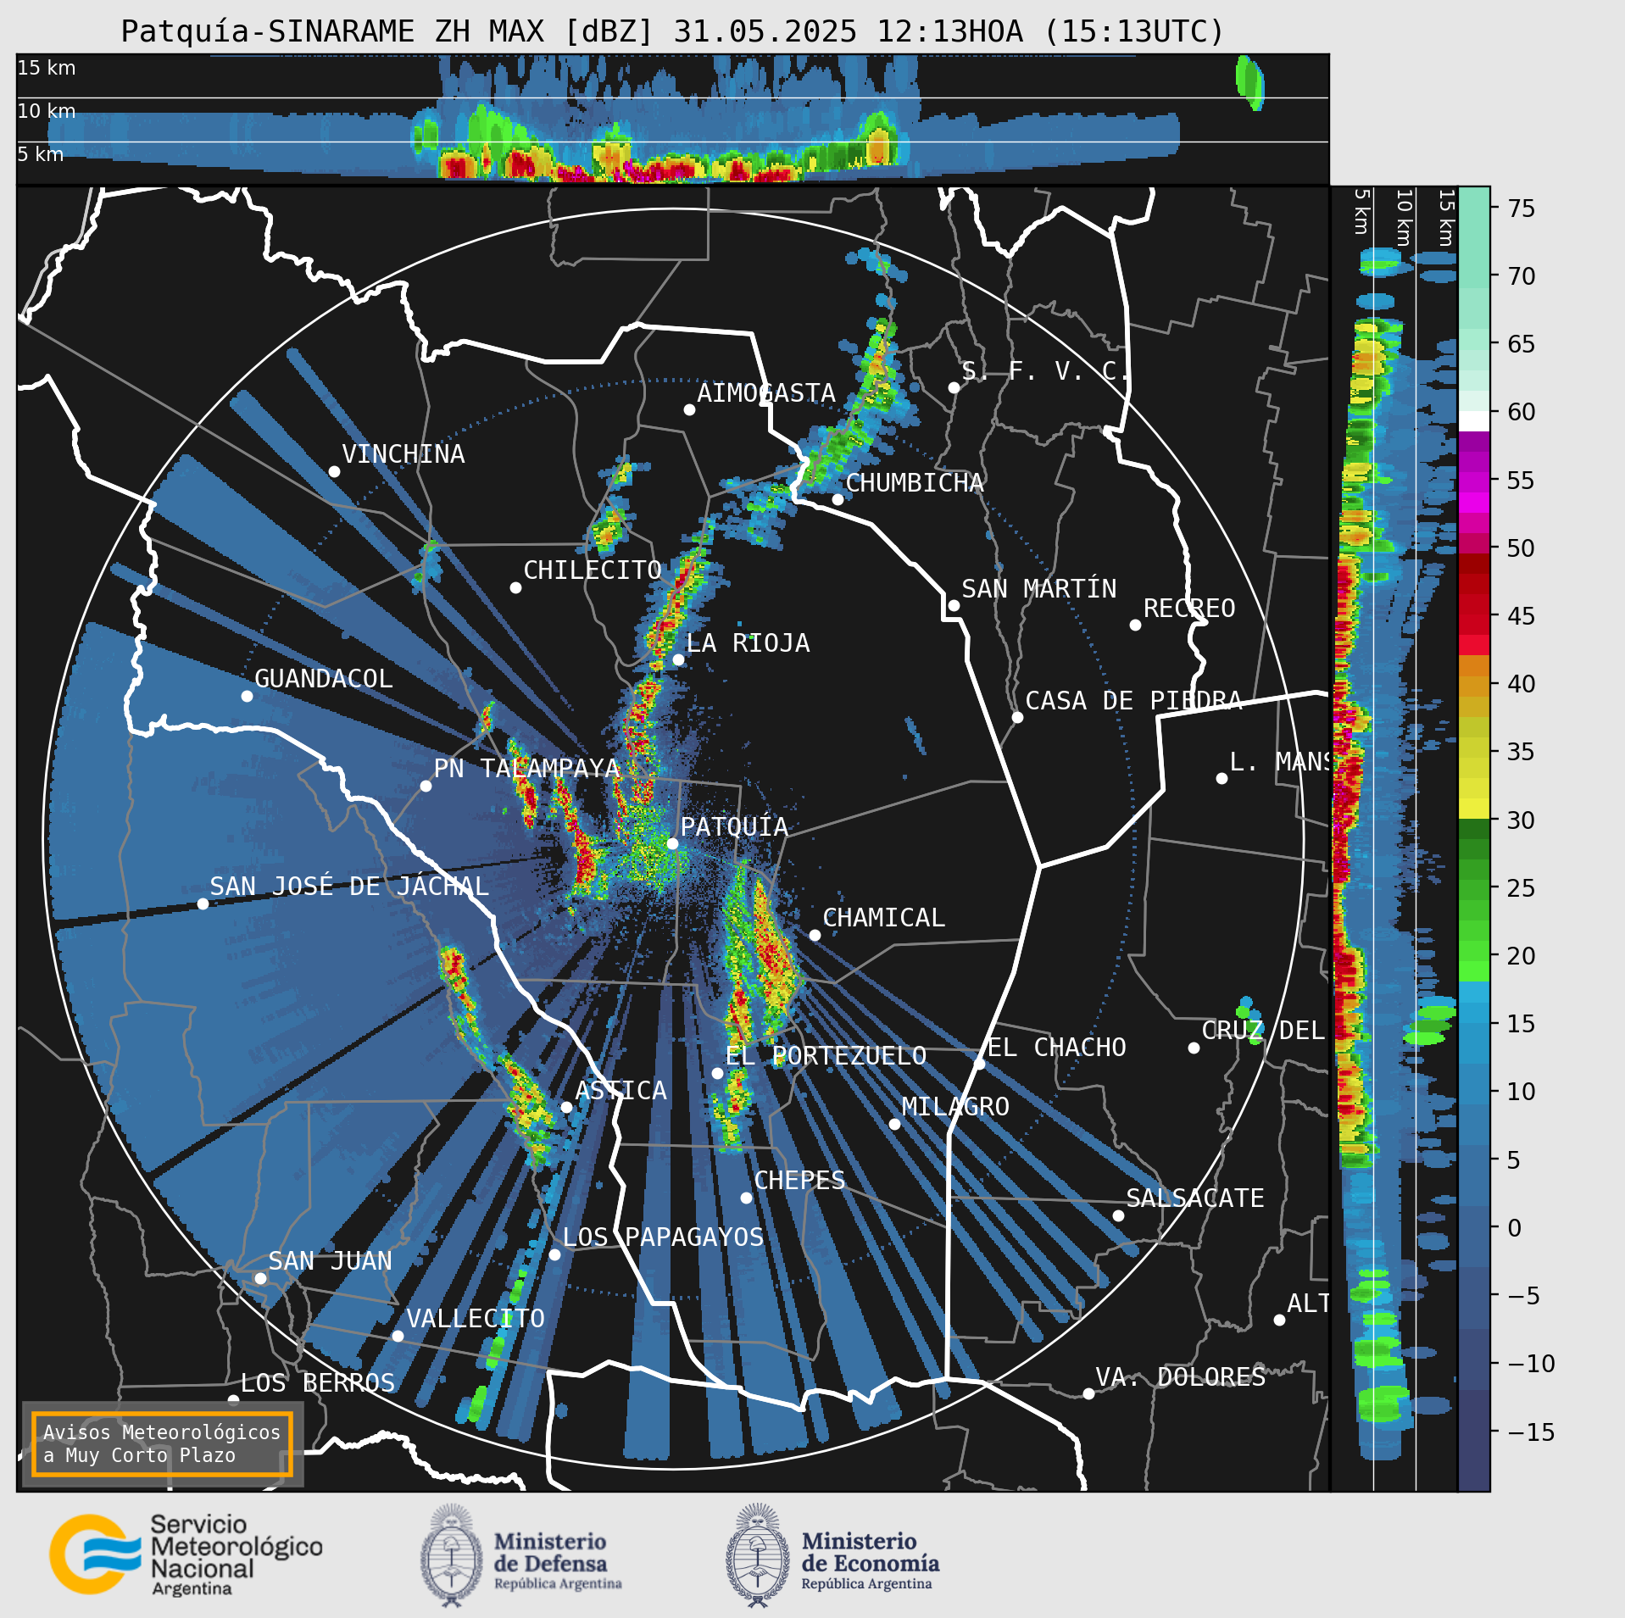Click the CASA DE PIEDRA label
1625x1618 pixels.
(x=1133, y=701)
